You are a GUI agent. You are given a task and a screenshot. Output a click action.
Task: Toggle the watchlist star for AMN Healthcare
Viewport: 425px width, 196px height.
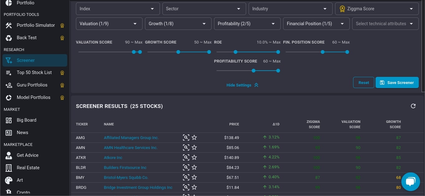click(194, 147)
